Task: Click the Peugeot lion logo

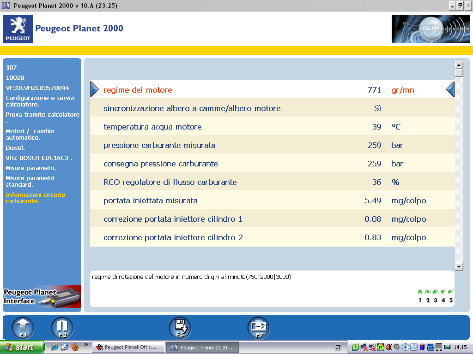Action: [x=18, y=29]
